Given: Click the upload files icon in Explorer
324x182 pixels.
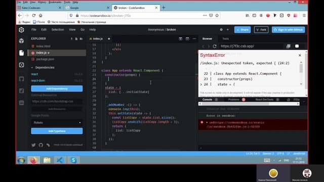Looking at the screenshot, I should pos(72,39).
